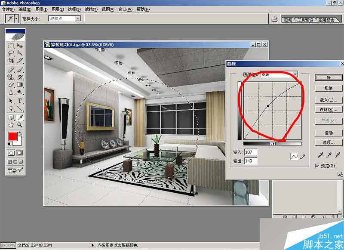Reset to default black and white colors

[x=9, y=144]
